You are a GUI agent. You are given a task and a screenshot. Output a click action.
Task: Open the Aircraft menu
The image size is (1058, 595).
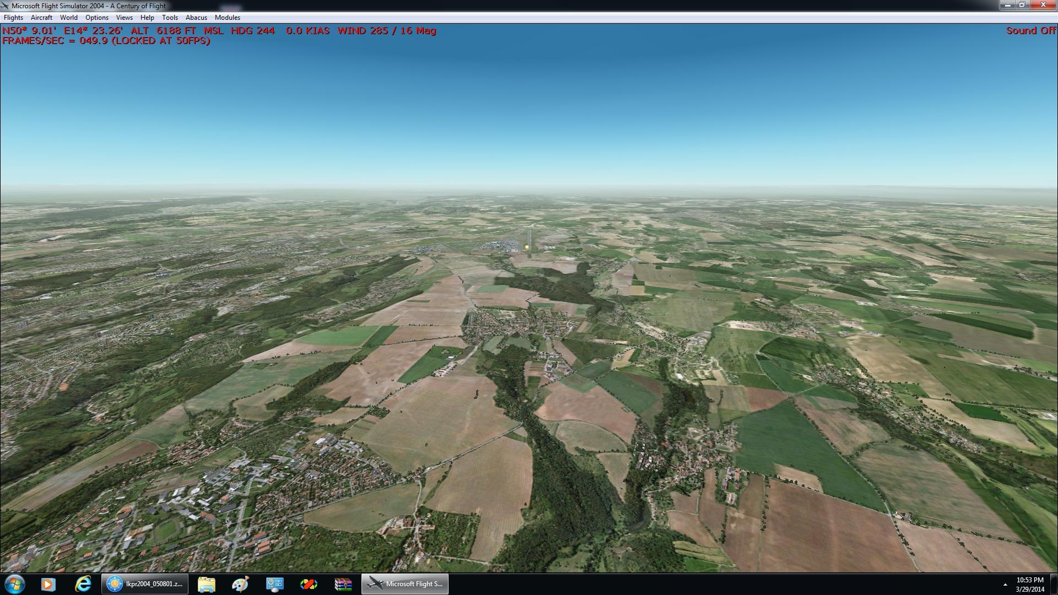41,18
